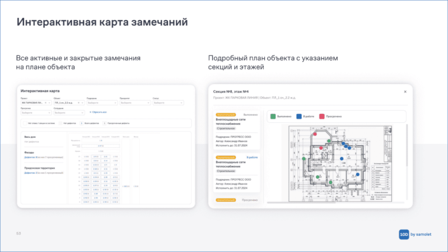Clear the Проект filter value

tap(45, 103)
